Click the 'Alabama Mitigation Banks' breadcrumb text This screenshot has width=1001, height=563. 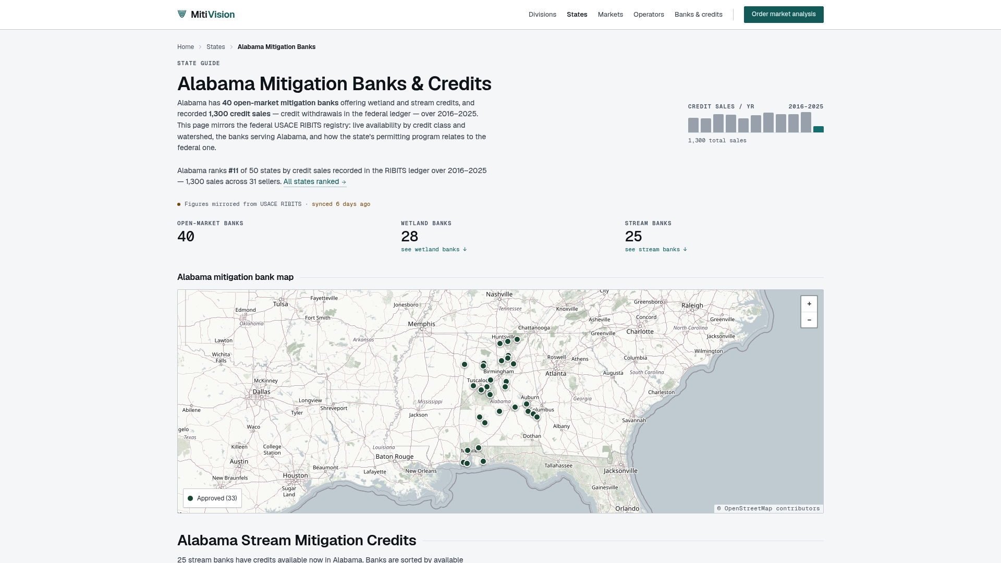pyautogui.click(x=276, y=47)
